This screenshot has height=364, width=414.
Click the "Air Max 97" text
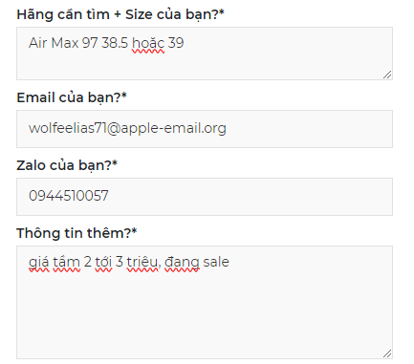click(63, 43)
